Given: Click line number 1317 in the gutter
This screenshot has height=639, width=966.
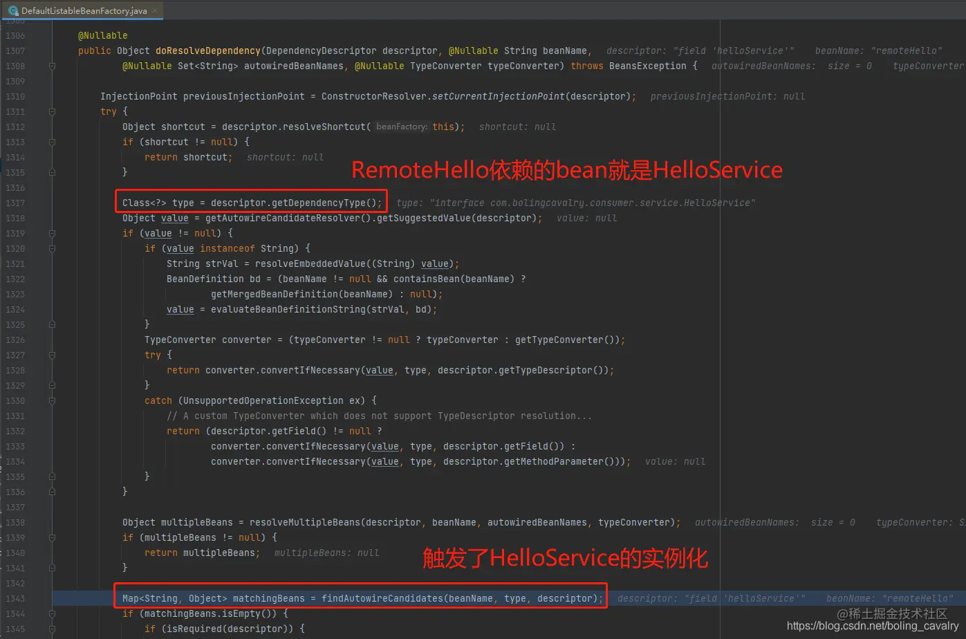Looking at the screenshot, I should tap(15, 203).
